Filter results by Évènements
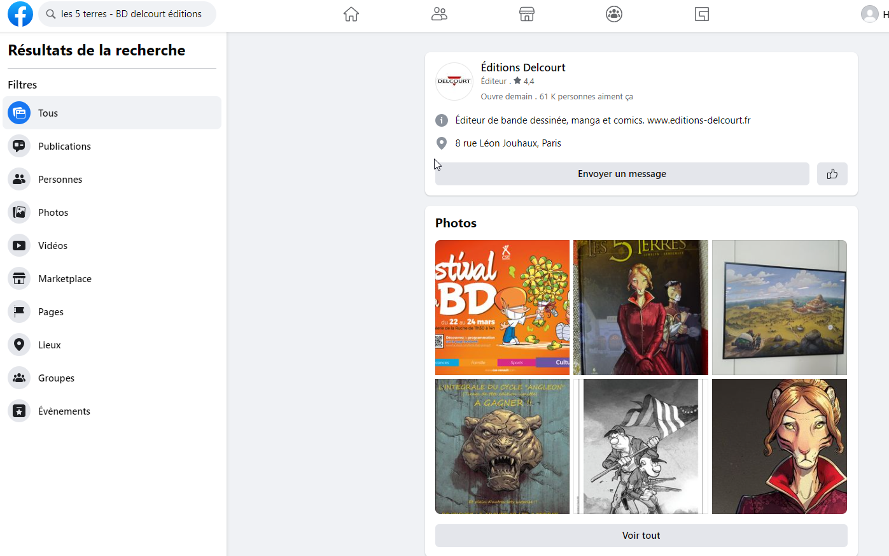The width and height of the screenshot is (889, 556). pos(112,411)
